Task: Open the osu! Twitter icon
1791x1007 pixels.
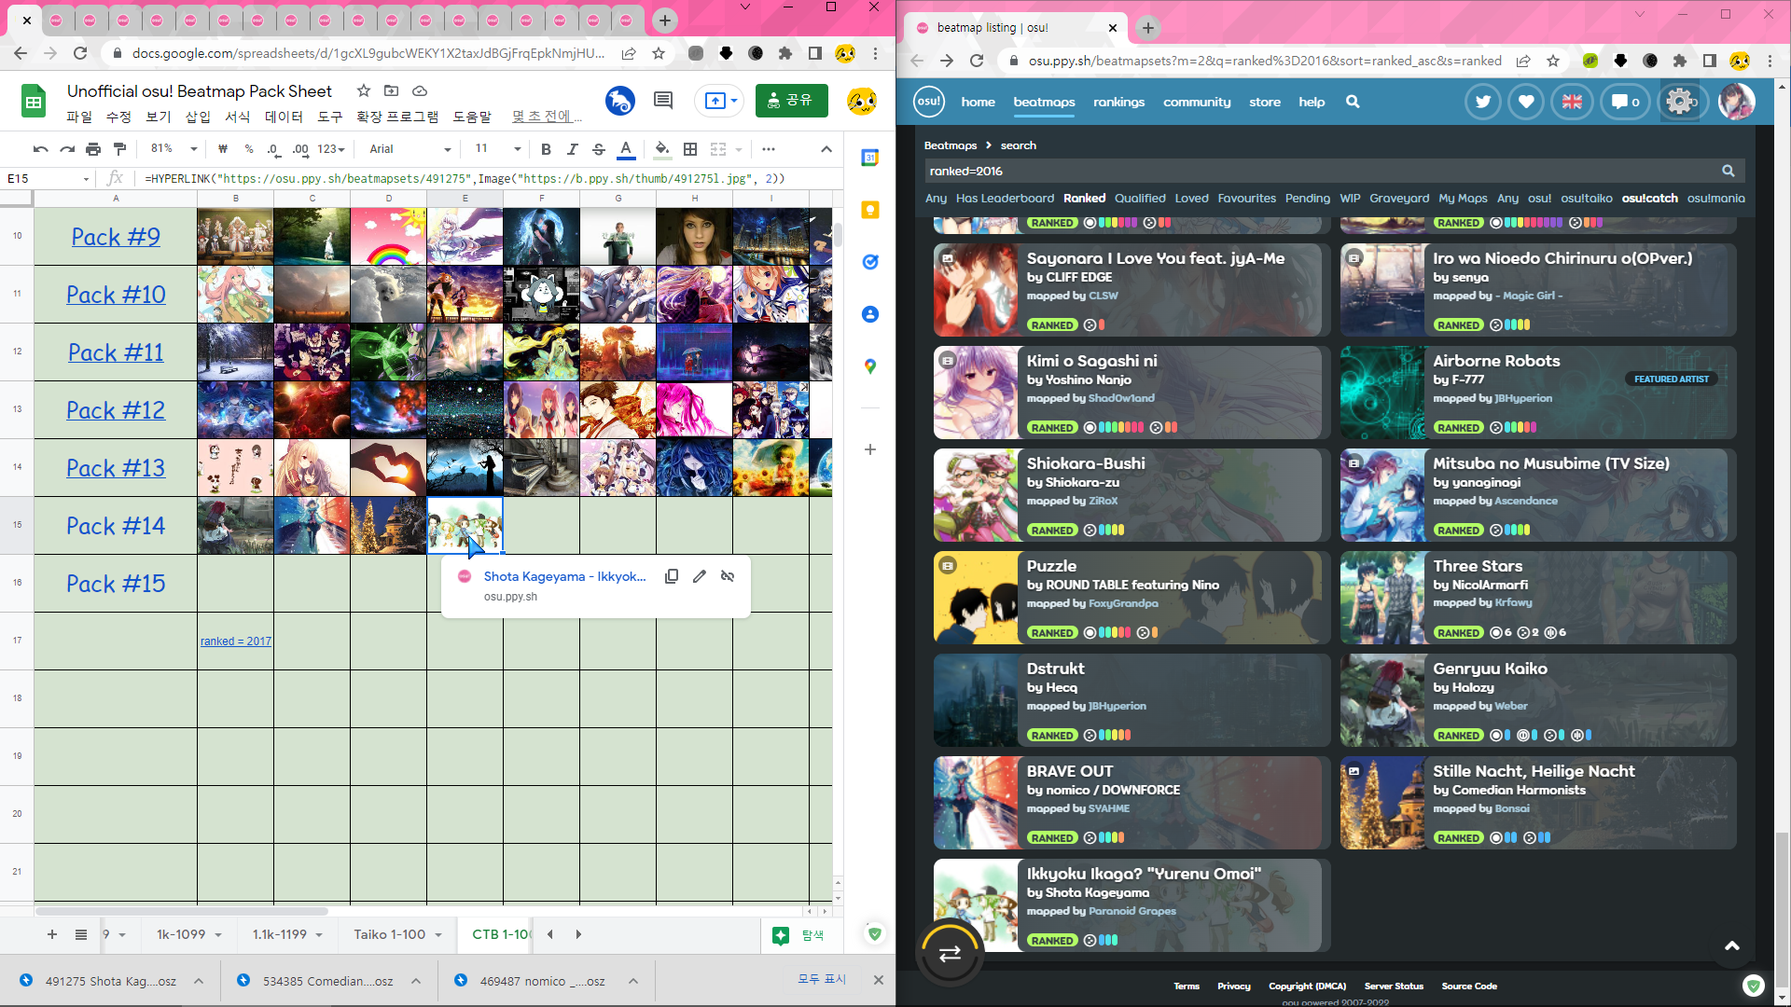Action: (1482, 102)
